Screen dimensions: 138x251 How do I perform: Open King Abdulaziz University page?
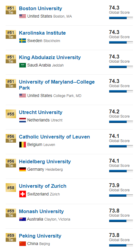(50, 57)
